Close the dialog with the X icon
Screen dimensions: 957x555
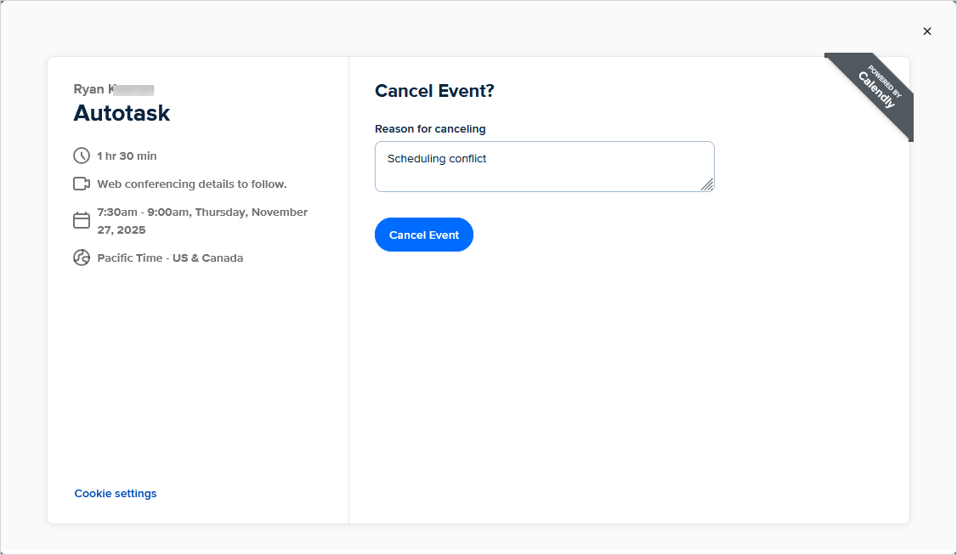[927, 31]
